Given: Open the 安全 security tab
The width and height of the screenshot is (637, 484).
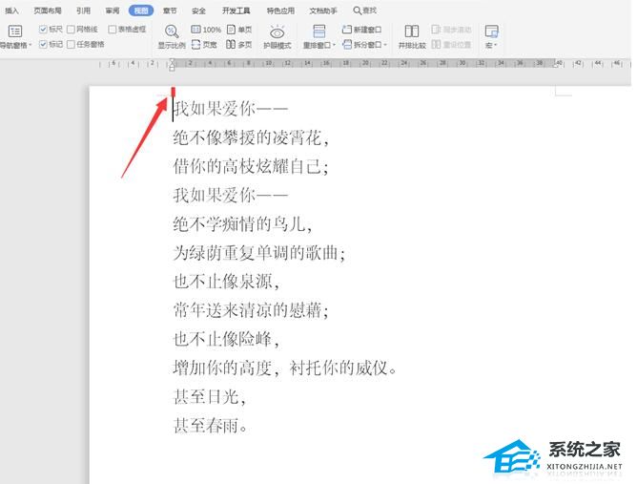Looking at the screenshot, I should (198, 11).
